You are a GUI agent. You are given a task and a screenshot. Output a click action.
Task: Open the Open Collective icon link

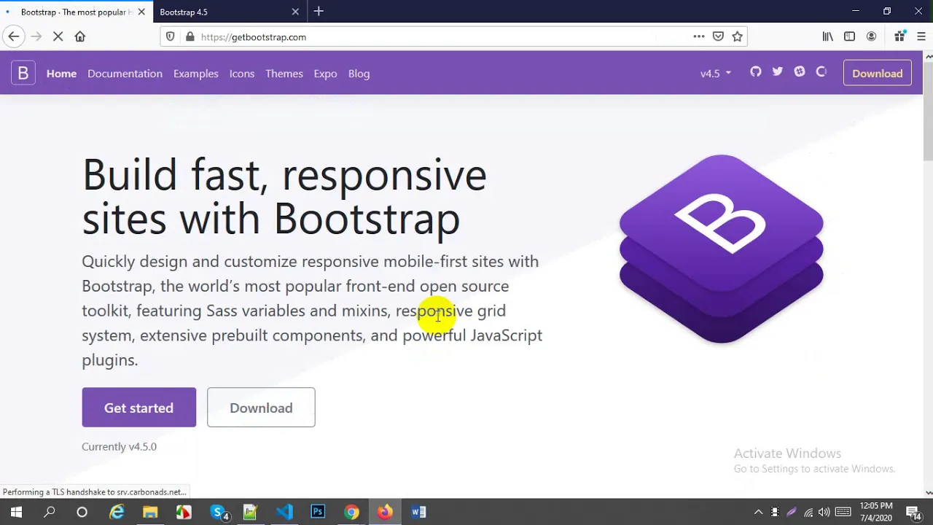[821, 71]
